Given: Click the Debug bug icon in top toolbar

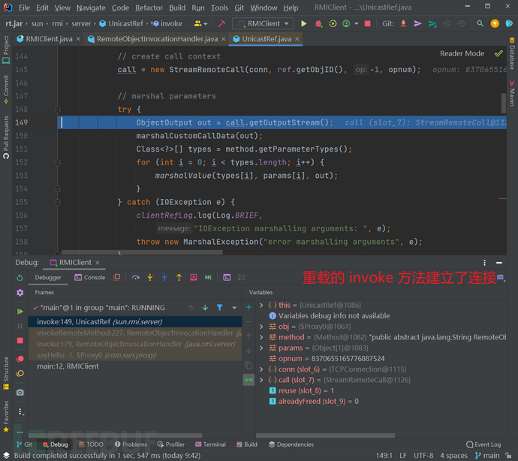Looking at the screenshot, I should point(318,23).
